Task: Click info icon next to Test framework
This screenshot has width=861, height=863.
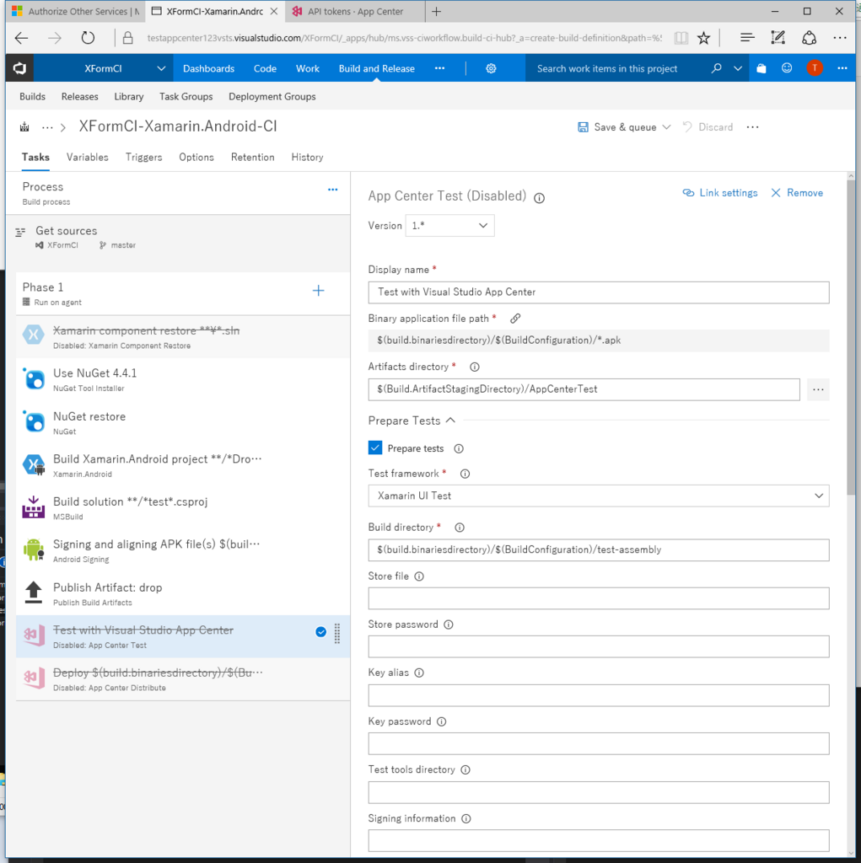Action: point(465,474)
